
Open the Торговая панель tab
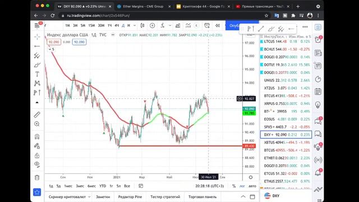point(202,197)
